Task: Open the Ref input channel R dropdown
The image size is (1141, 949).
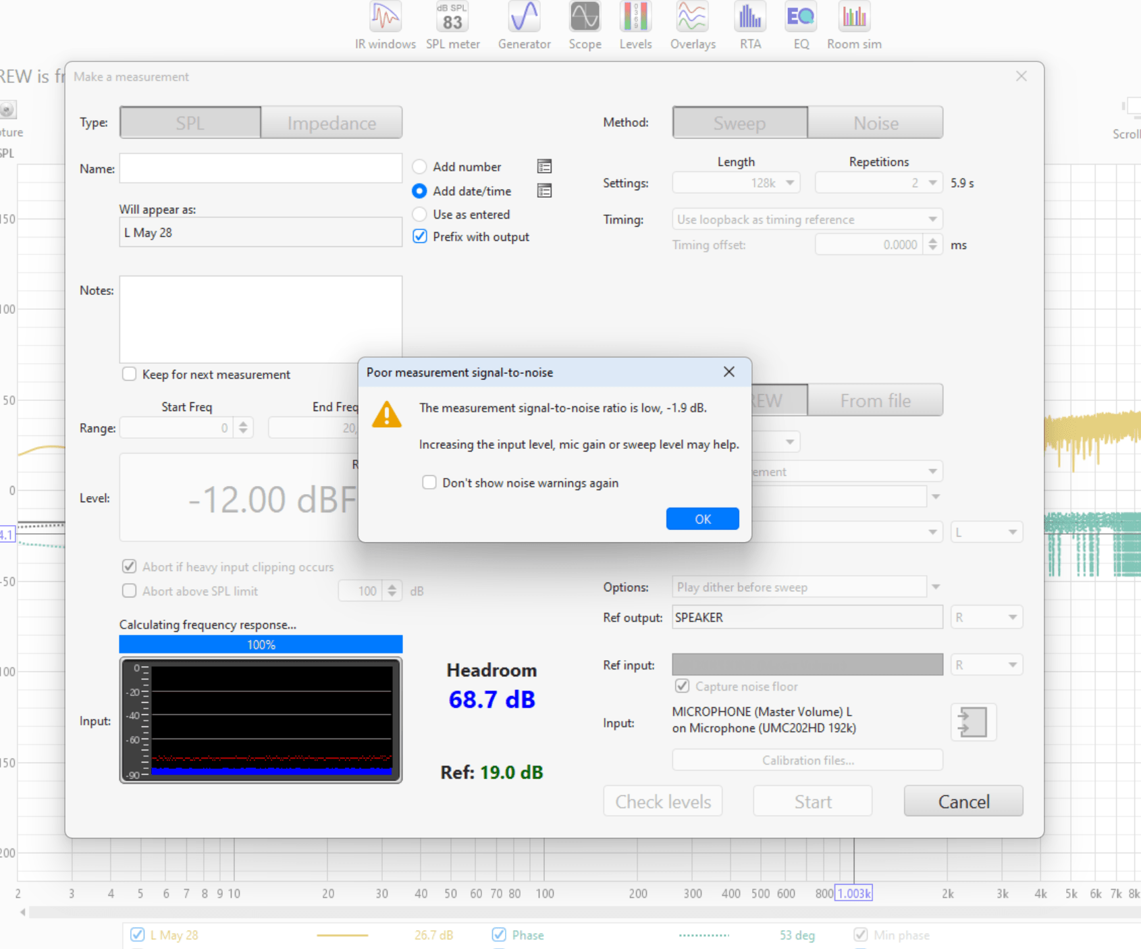Action: (x=986, y=665)
